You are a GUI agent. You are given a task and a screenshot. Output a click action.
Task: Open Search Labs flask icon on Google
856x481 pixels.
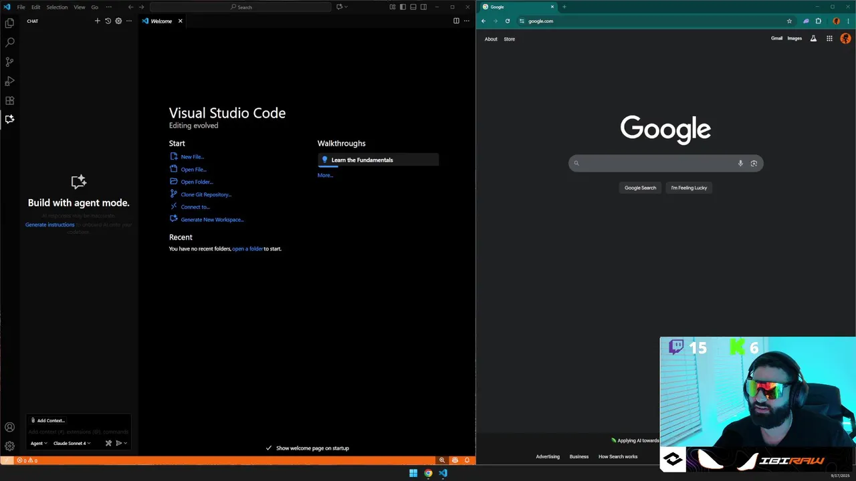coord(813,39)
